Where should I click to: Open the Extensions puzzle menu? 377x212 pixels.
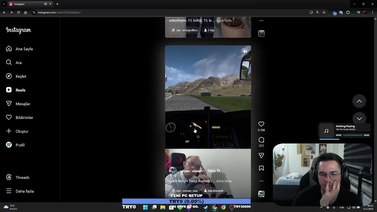(x=348, y=12)
